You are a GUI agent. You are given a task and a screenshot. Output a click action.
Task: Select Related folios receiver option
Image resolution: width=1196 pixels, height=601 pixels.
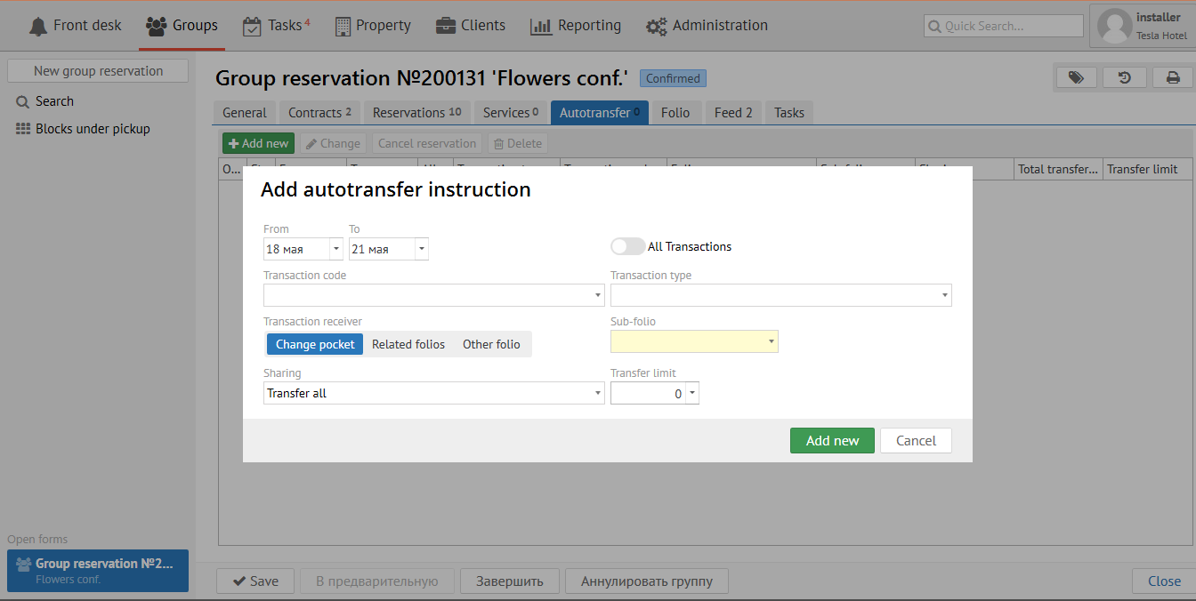click(x=408, y=344)
